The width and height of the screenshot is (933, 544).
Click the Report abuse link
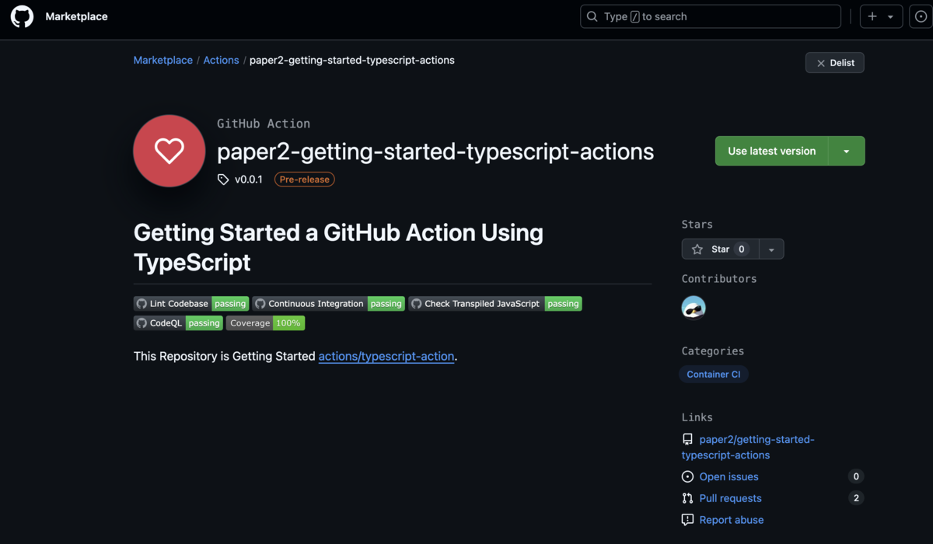tap(732, 520)
